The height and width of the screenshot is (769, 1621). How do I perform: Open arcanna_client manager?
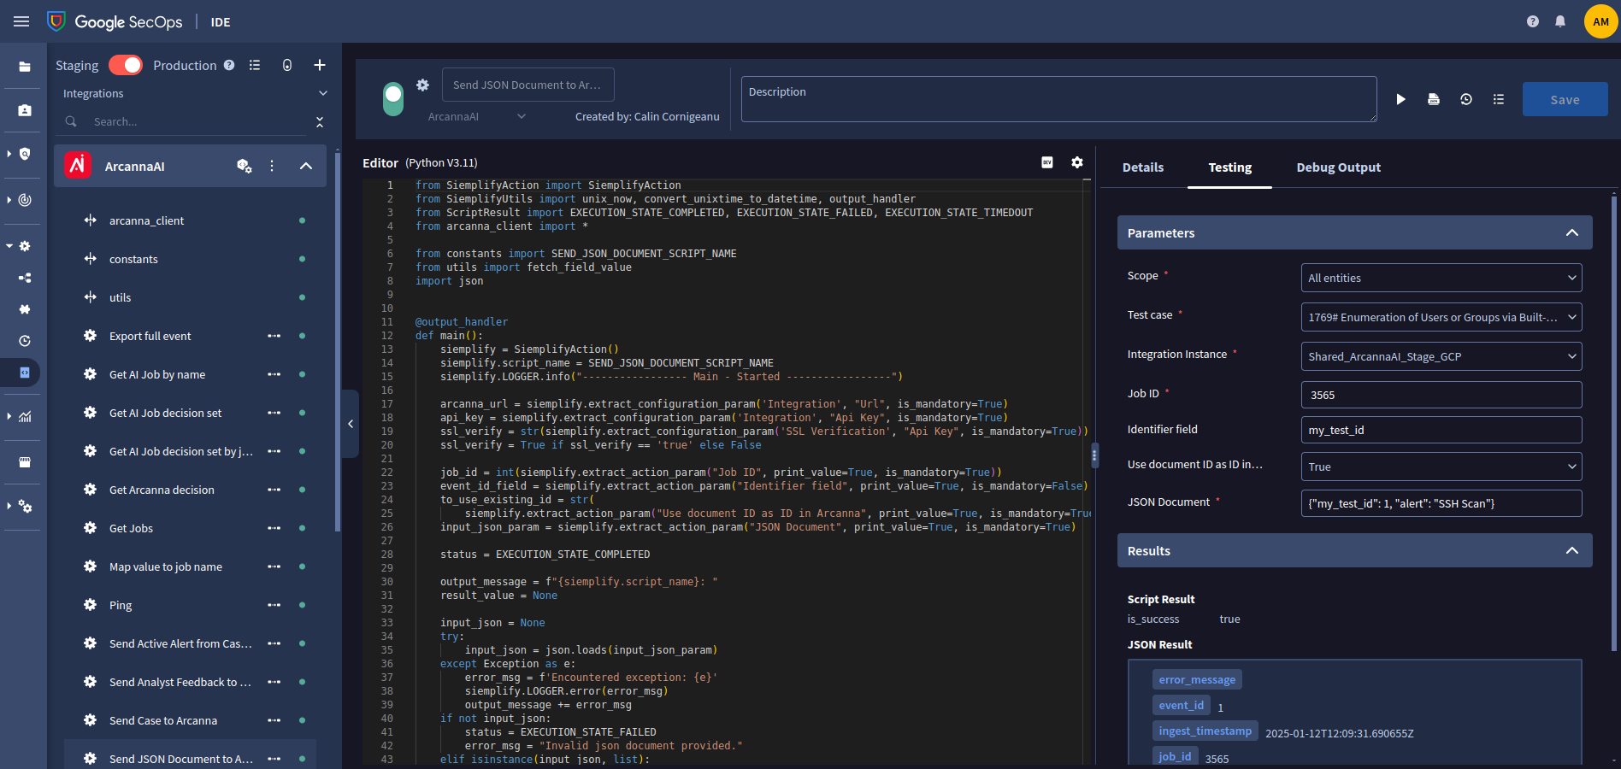pyautogui.click(x=146, y=220)
